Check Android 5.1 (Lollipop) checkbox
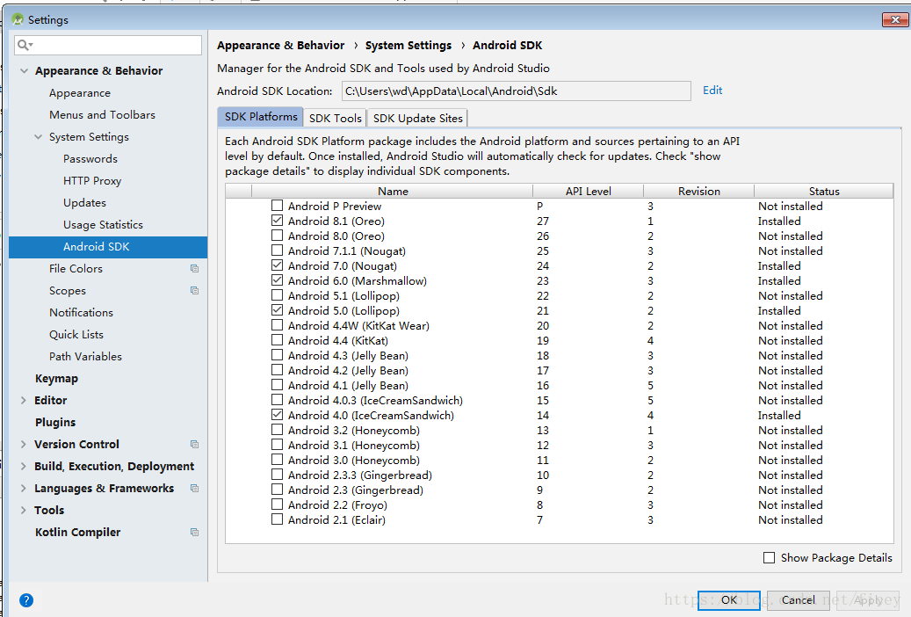 [277, 295]
